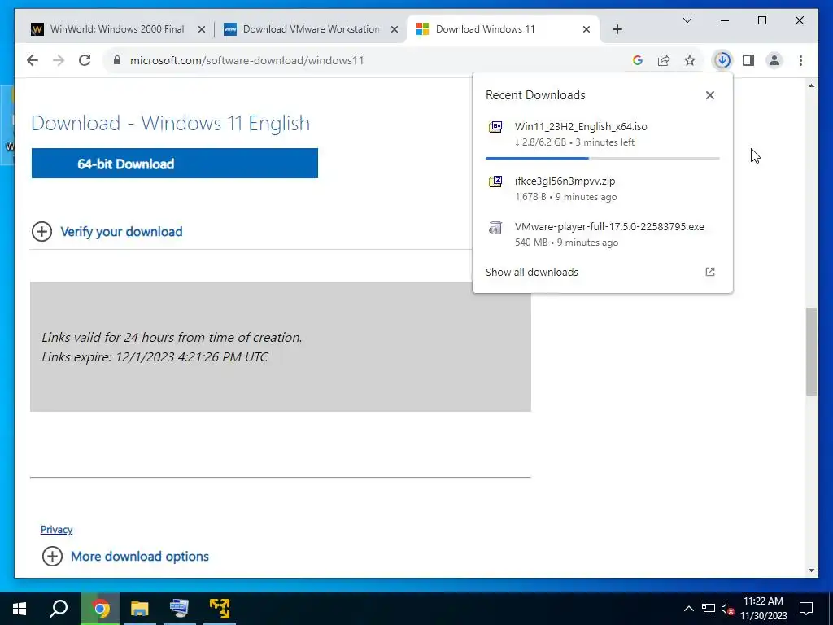Open the computer monitor app in taskbar
The width and height of the screenshot is (833, 625).
(x=180, y=609)
